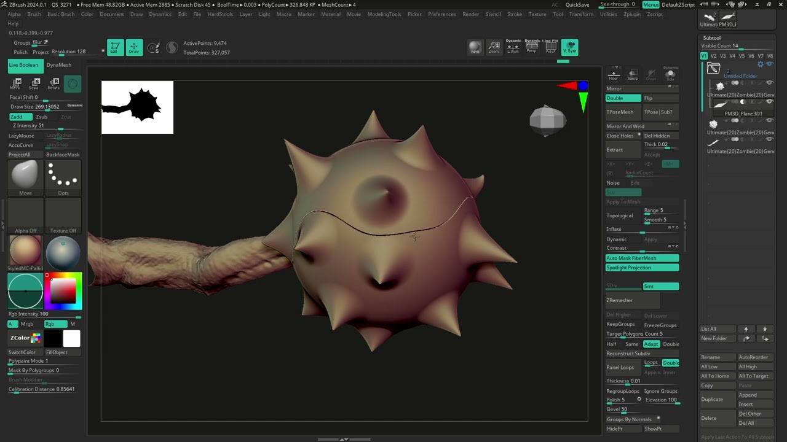The image size is (787, 442).
Task: Toggle the L.Sym local symmetry icon
Action: pos(513,47)
